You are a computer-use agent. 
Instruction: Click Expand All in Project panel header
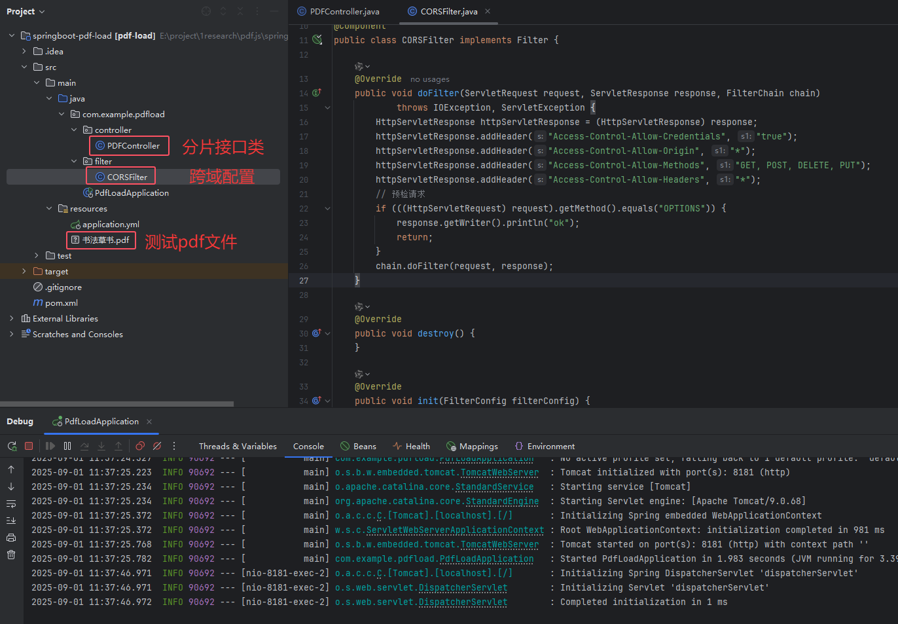point(223,11)
